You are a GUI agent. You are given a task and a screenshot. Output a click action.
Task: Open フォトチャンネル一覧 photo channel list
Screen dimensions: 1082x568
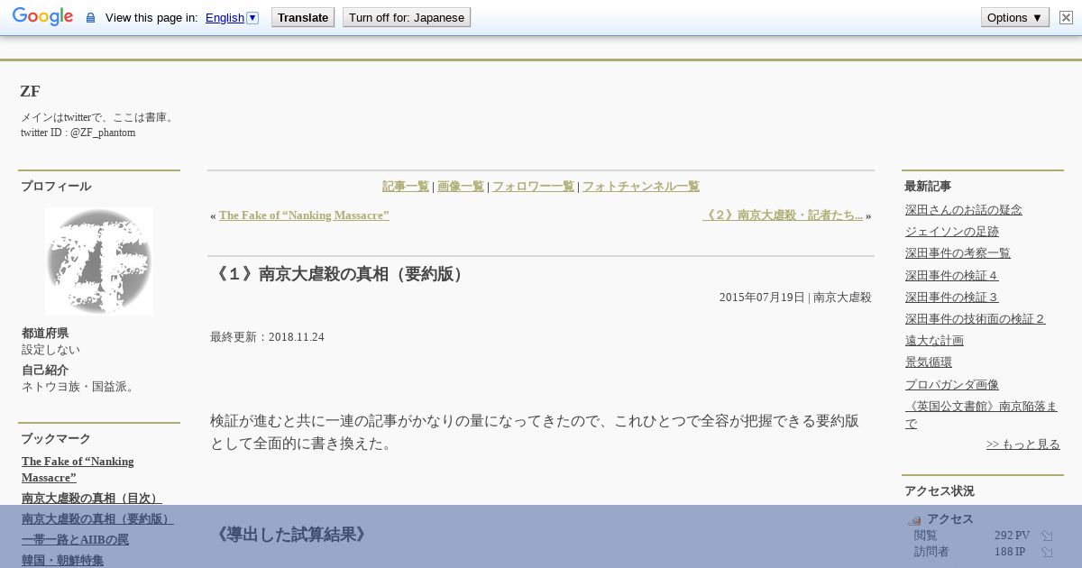pos(641,187)
